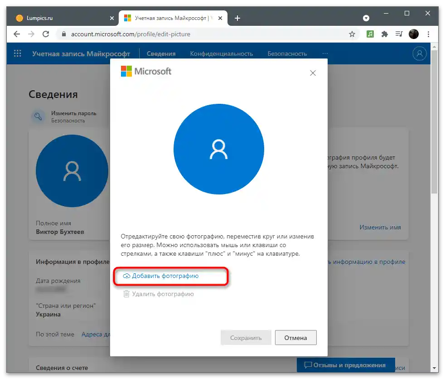Click the Microsoft logo in the dialog
This screenshot has height=379, width=445.
tap(146, 71)
